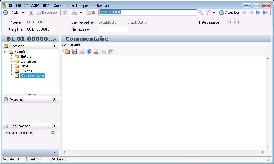Go to the previous record
The height and width of the screenshot is (164, 274).
coord(251,13)
